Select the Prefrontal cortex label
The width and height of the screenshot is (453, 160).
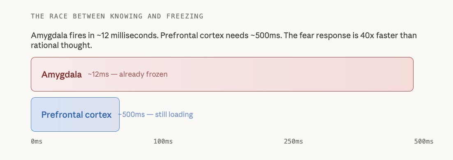click(76, 114)
